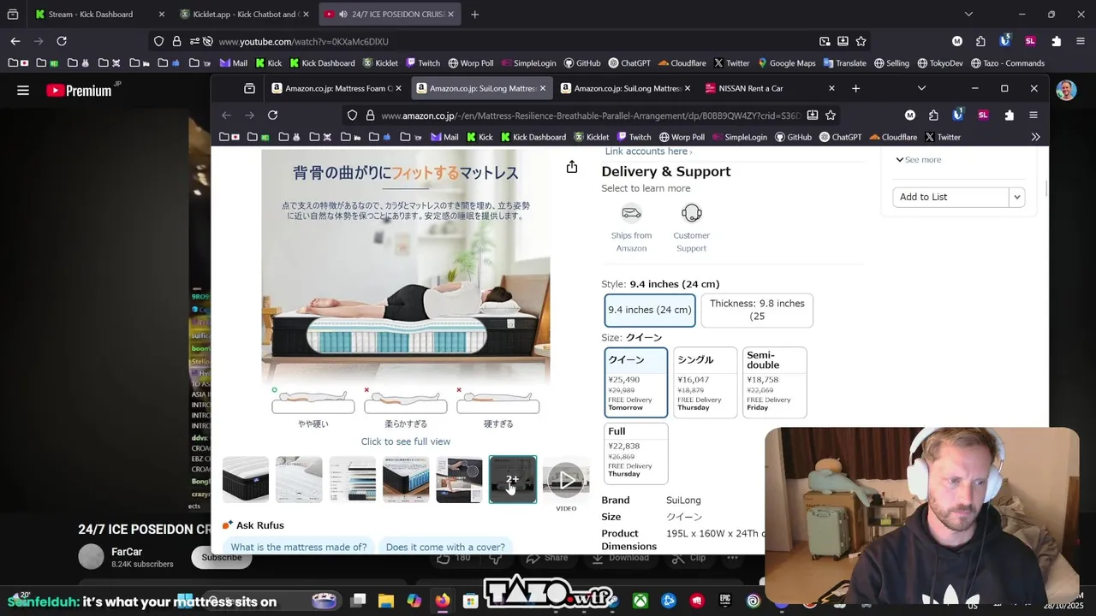This screenshot has height=616, width=1096.
Task: Switch to Kicklet.app tab
Action: (245, 15)
